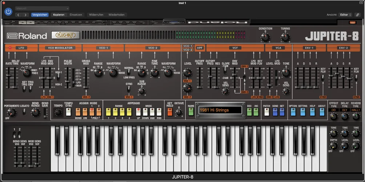365x182 pixels.
Task: Click the VCO-1 RANGE knob
Action: 98,73
